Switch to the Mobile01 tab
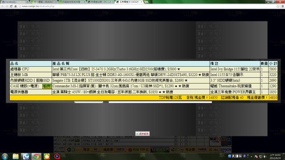Screen dimensions: 285x160 click(44, 2)
